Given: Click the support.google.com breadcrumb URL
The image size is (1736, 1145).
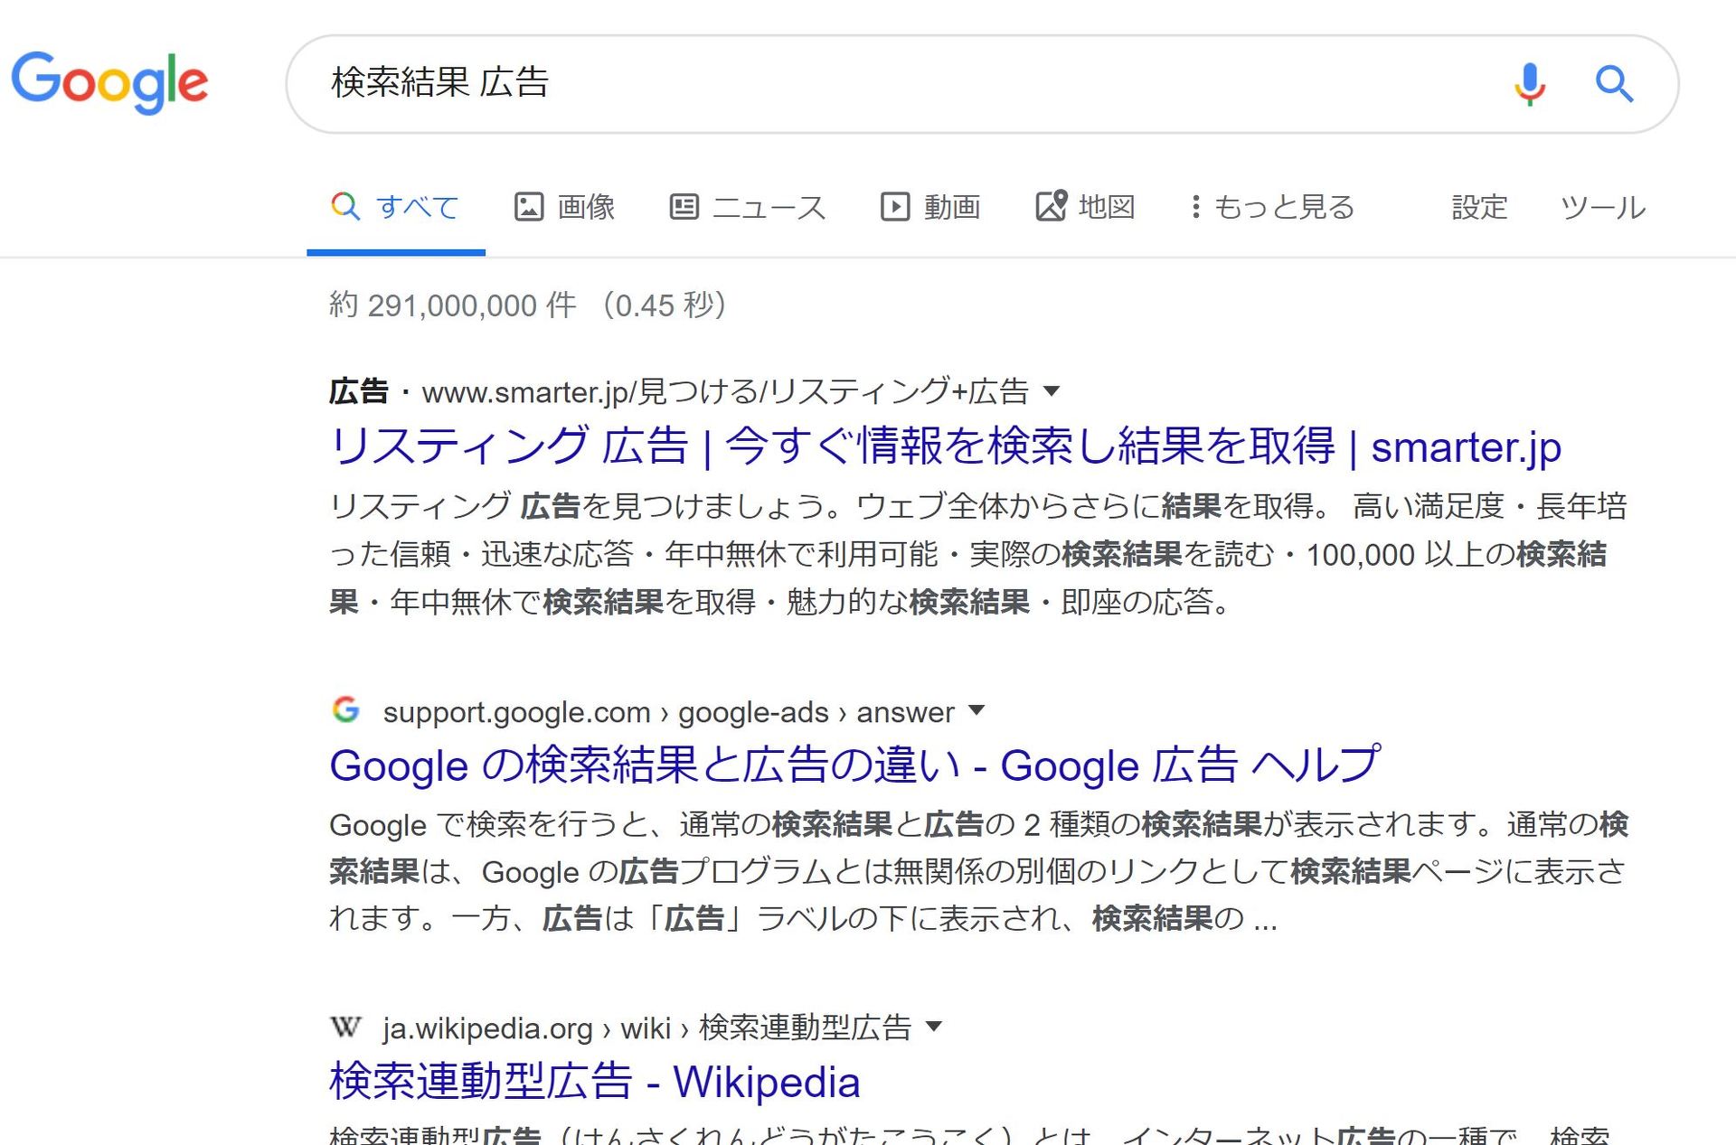Looking at the screenshot, I should tap(668, 712).
